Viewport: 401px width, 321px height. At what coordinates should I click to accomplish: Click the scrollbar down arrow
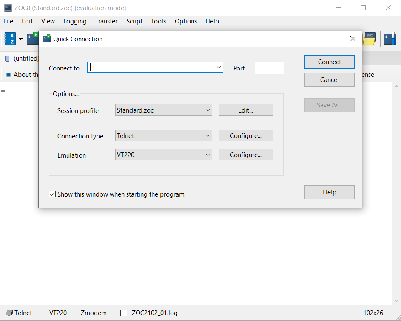pos(396,300)
